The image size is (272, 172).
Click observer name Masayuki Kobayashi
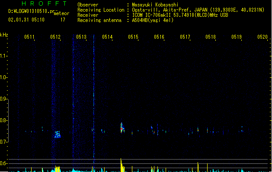(x=155, y=5)
